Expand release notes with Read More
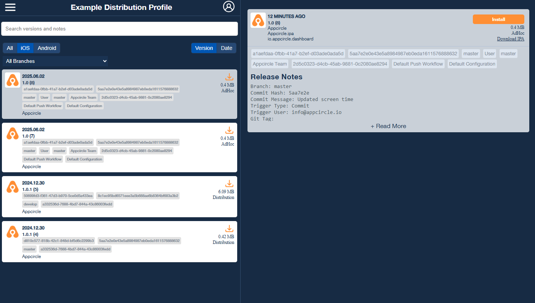The height and width of the screenshot is (303, 535). 388,126
